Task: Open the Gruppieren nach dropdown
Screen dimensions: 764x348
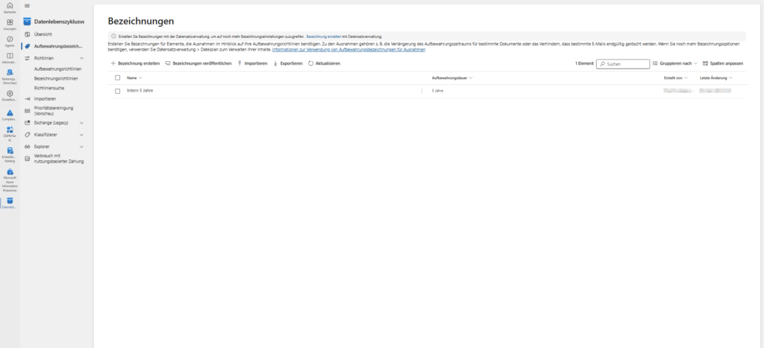Action: [674, 64]
